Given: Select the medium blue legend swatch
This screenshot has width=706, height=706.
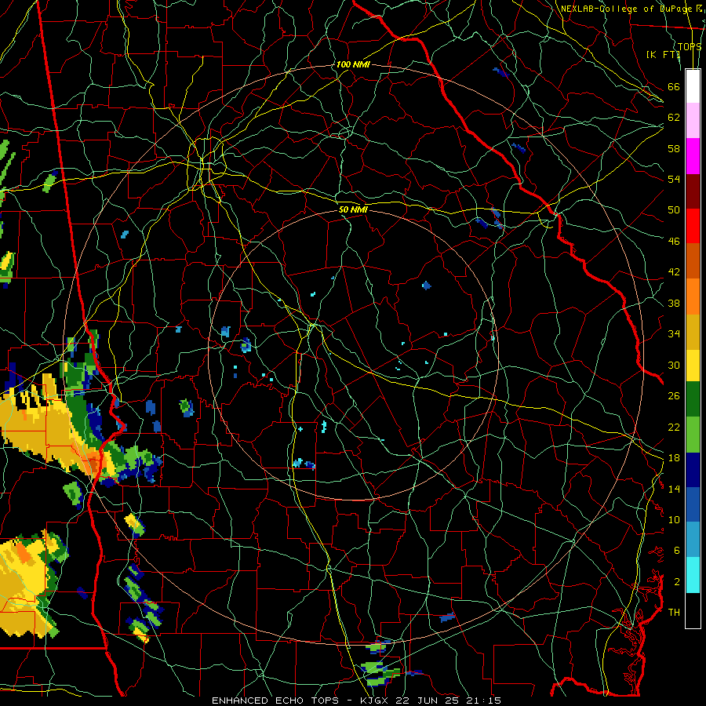Looking at the screenshot, I should point(693,504).
